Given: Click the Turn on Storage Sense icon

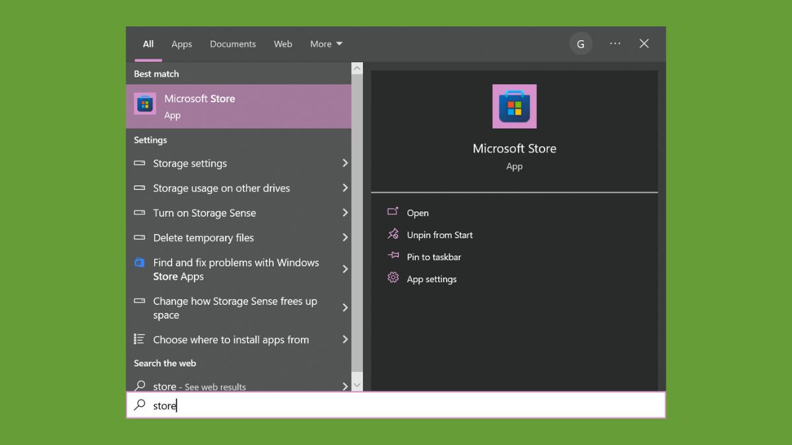Looking at the screenshot, I should [139, 213].
